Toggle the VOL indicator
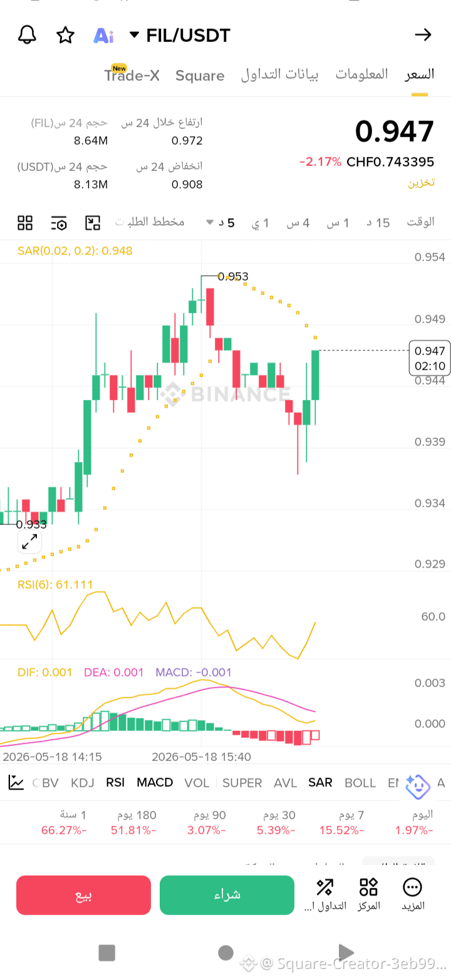Image resolution: width=451 pixels, height=979 pixels. coord(197,782)
